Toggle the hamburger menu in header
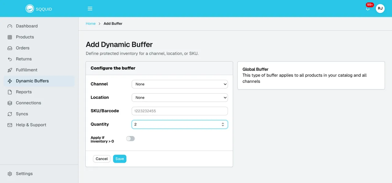This screenshot has height=183, width=392. pos(90,9)
